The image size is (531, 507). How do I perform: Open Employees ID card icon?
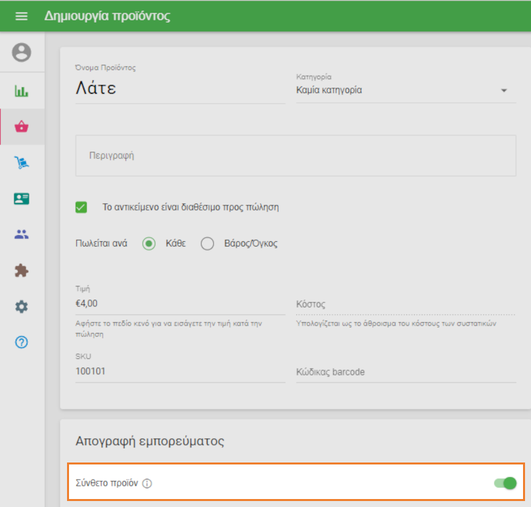click(x=22, y=199)
